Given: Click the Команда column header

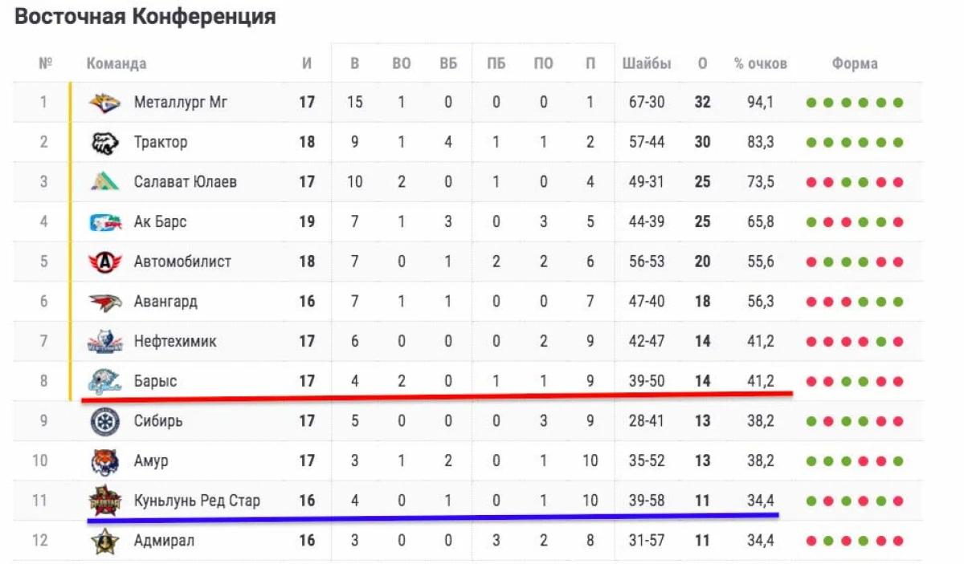Looking at the screenshot, I should coord(116,64).
